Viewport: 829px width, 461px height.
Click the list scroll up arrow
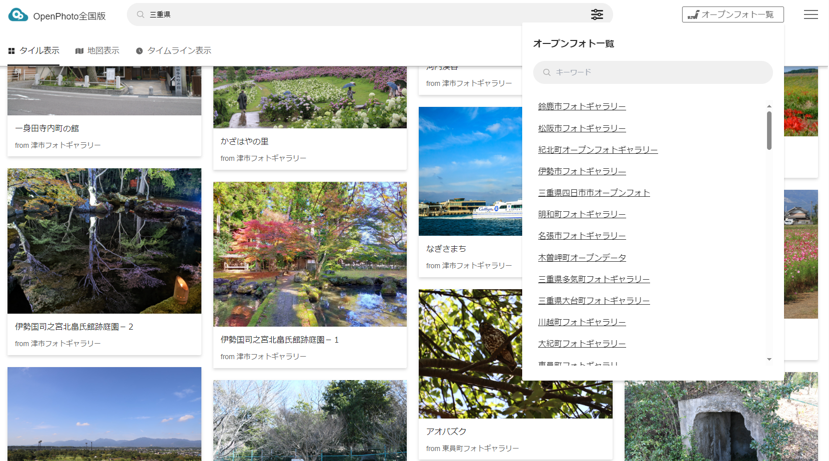pos(769,106)
